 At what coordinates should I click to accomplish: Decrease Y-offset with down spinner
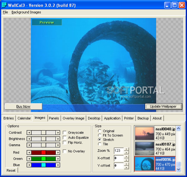pyautogui.click(x=127, y=167)
